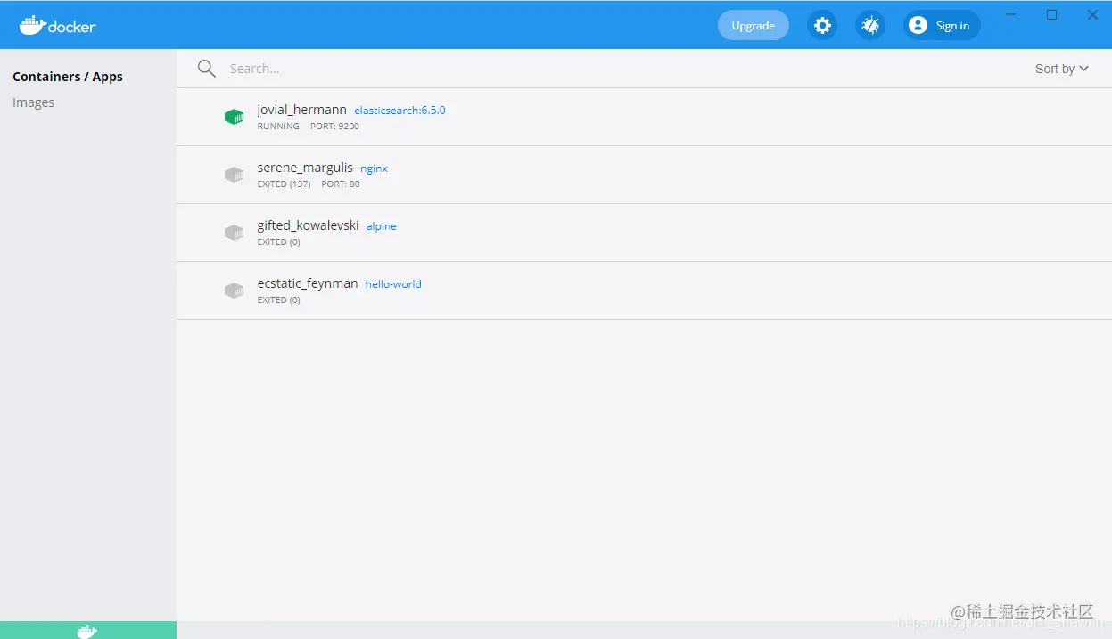Click the green container icon for jovial_hermann
The height and width of the screenshot is (639, 1112).
click(234, 117)
